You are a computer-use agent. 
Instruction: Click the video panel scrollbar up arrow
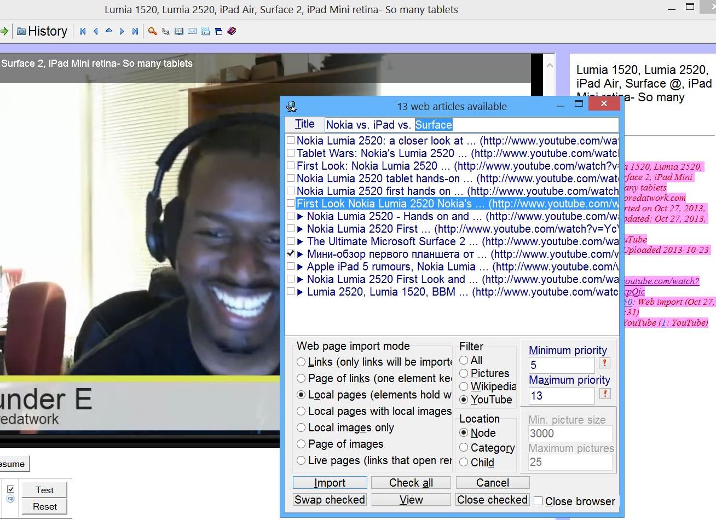[550, 65]
